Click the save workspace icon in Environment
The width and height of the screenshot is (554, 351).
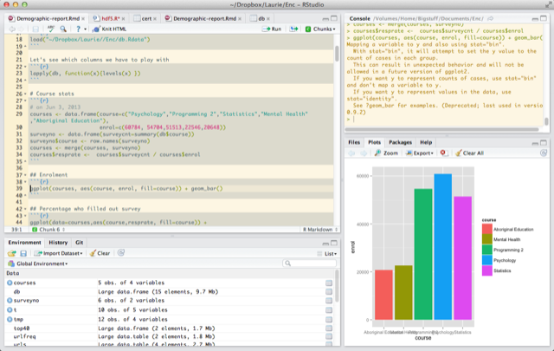(23, 253)
